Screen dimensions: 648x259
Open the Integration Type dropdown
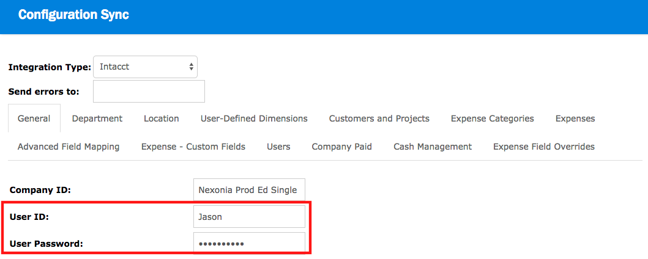click(144, 67)
